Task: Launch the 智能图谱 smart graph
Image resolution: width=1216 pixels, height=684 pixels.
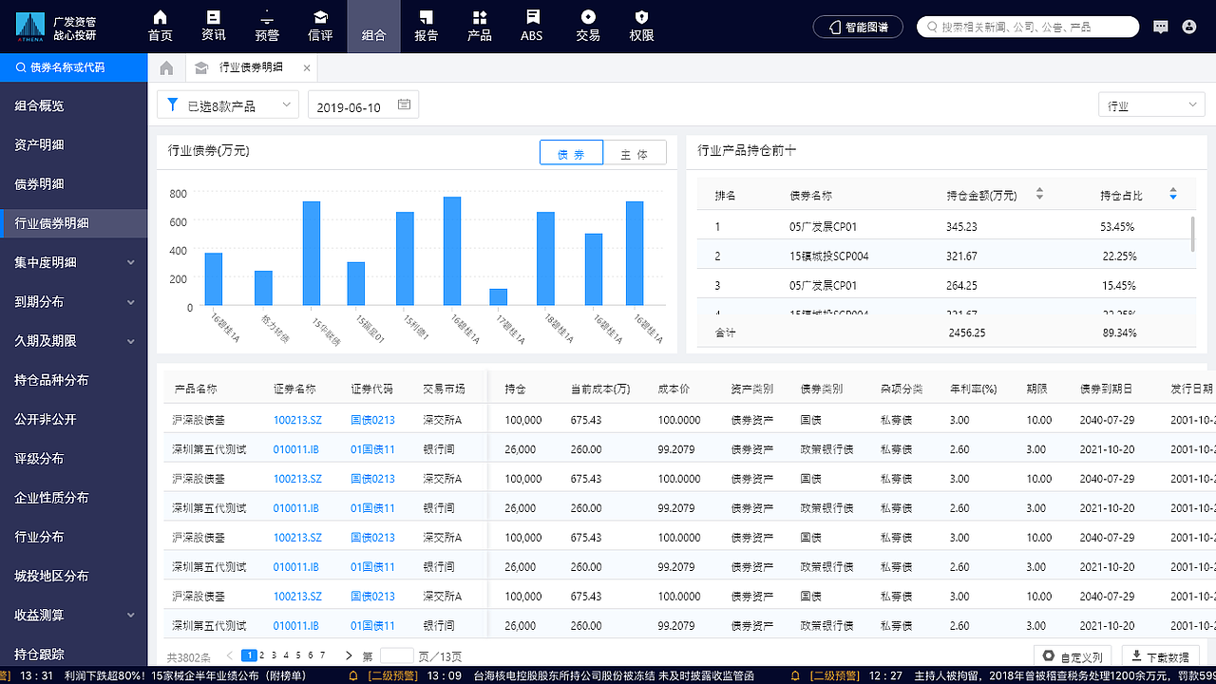Action: [859, 27]
